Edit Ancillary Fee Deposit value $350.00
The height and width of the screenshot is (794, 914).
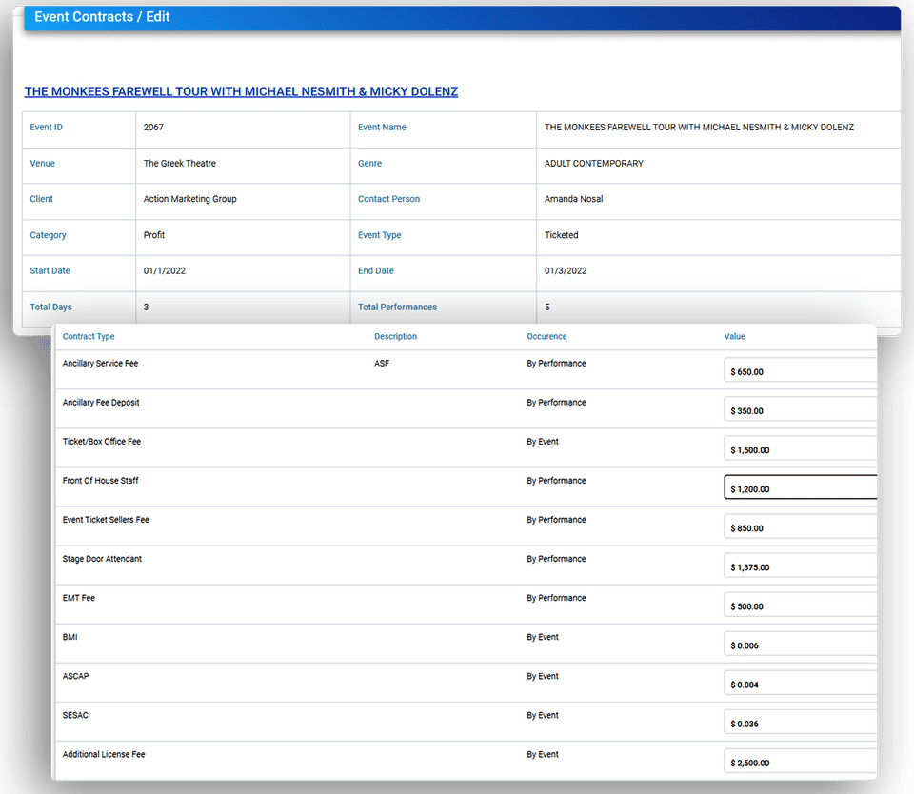pos(801,409)
